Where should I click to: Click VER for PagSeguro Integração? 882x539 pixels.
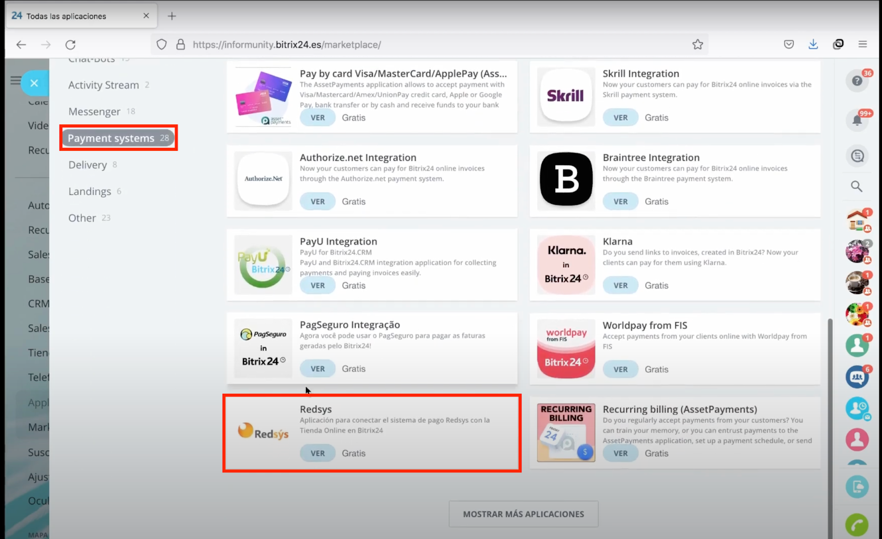[x=318, y=369]
